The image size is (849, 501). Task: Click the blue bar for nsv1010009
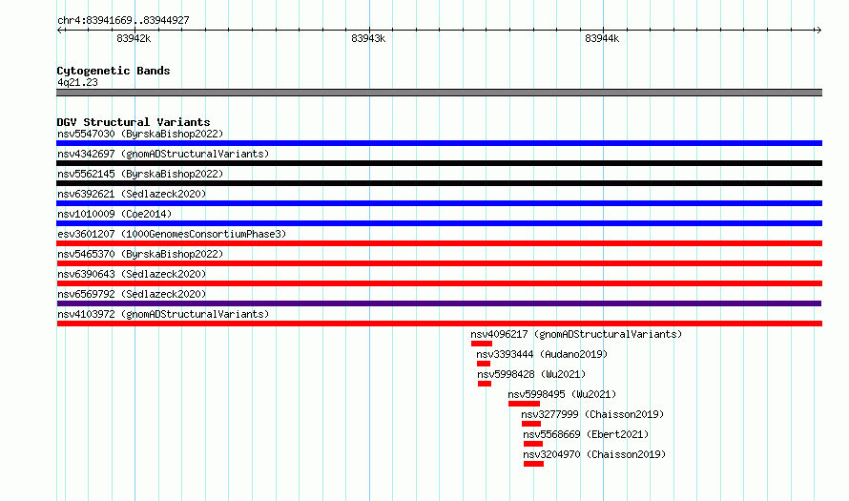439,223
